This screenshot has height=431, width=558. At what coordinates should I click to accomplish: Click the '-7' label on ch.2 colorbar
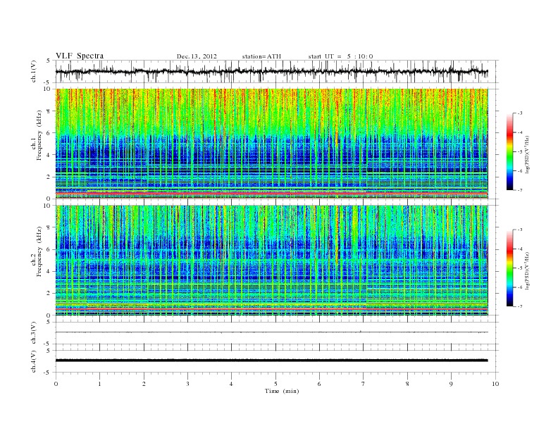520,306
